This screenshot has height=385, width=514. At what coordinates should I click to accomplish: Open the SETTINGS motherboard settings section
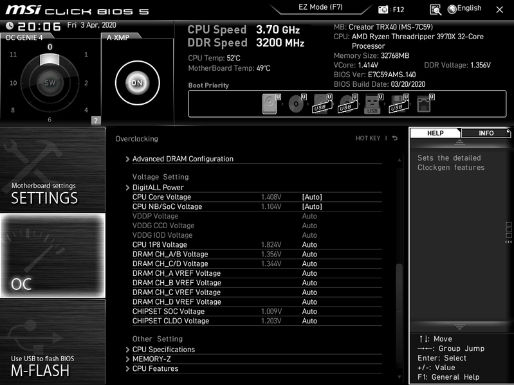coord(53,170)
